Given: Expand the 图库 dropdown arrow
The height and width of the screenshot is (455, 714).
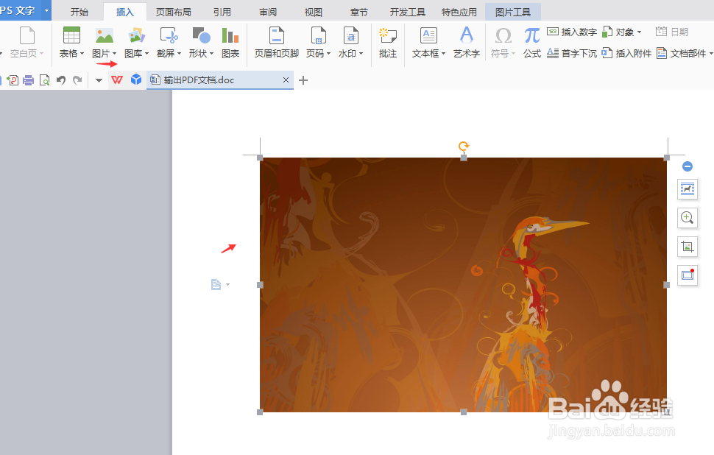Looking at the screenshot, I should 146,54.
